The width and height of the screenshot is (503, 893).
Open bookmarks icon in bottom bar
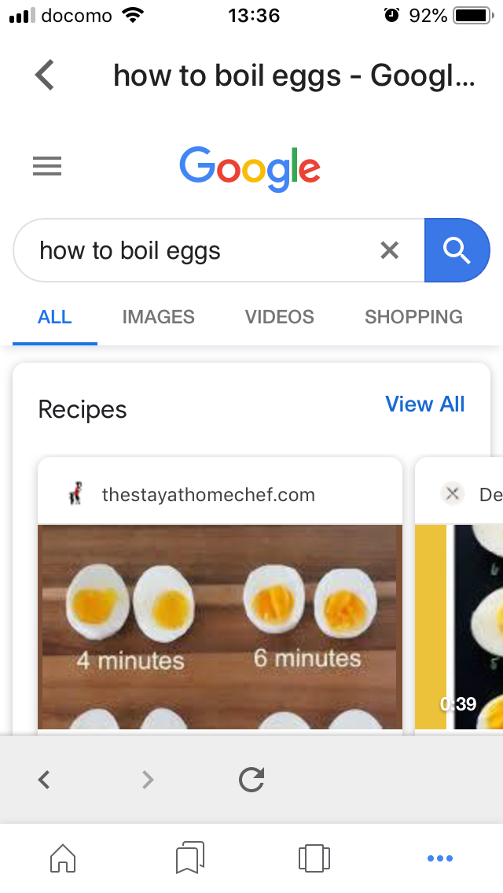(189, 858)
